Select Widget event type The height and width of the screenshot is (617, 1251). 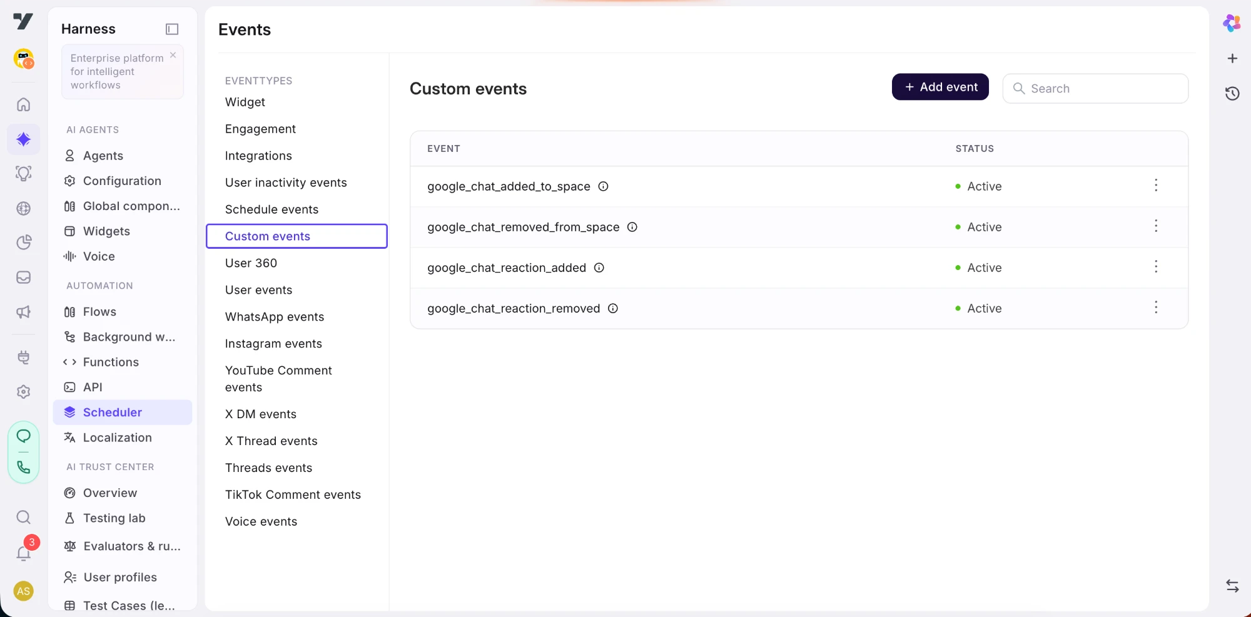pos(245,102)
